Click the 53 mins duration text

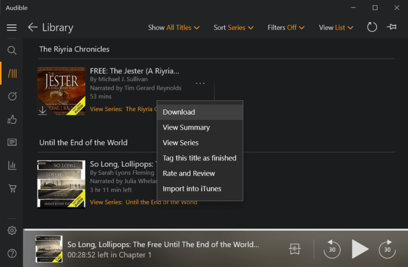click(101, 97)
